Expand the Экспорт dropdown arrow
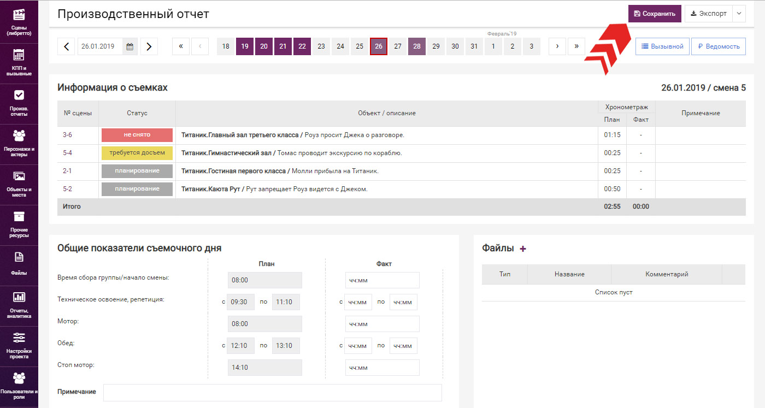The height and width of the screenshot is (408, 765). (739, 14)
